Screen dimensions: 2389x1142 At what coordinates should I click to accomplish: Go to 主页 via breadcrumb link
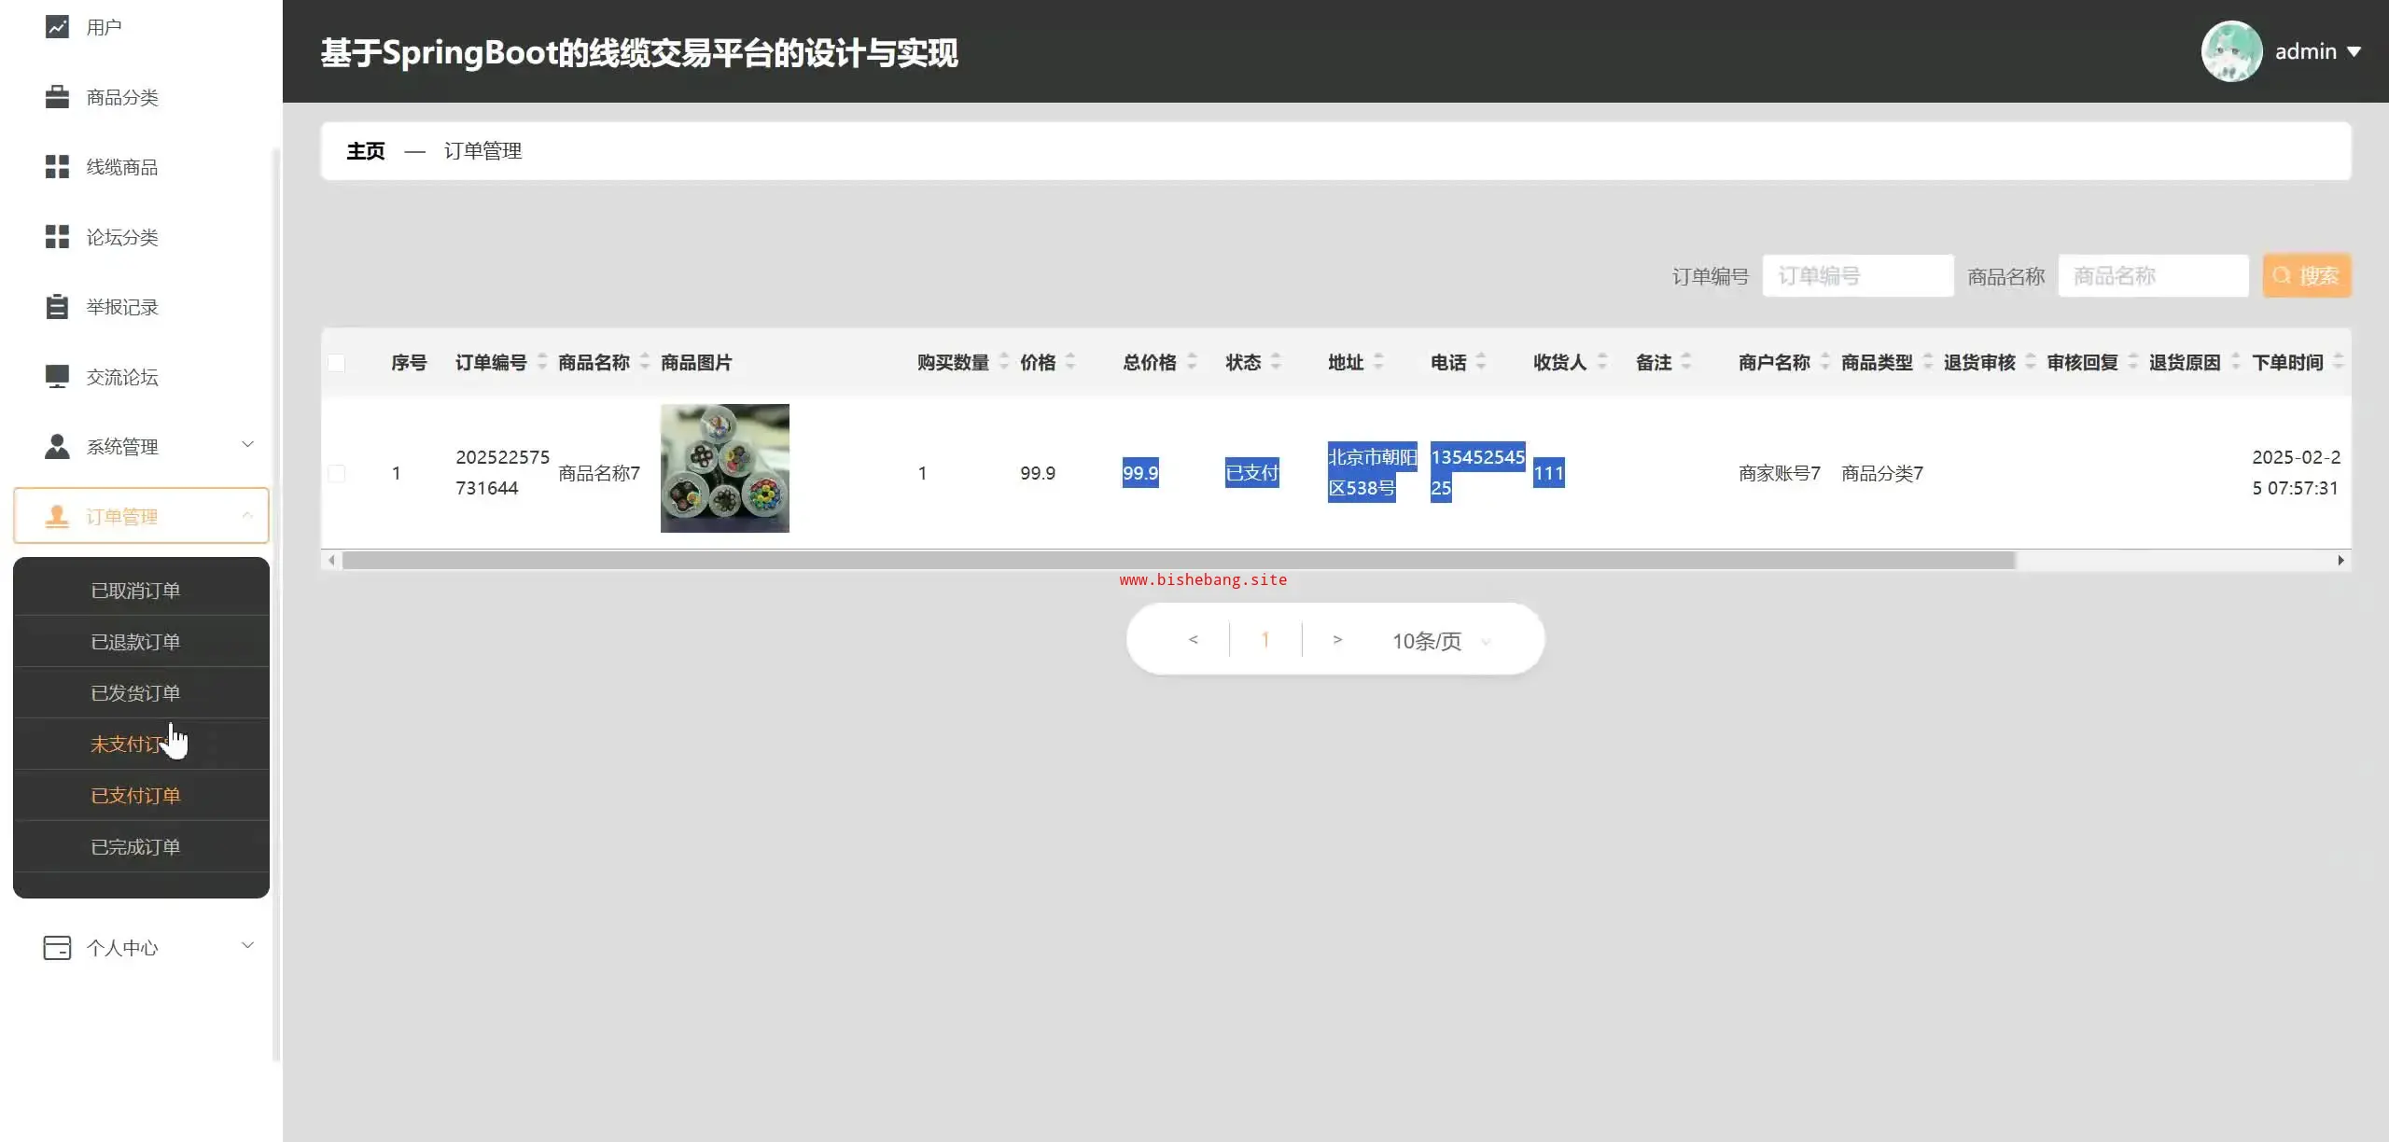click(x=365, y=151)
